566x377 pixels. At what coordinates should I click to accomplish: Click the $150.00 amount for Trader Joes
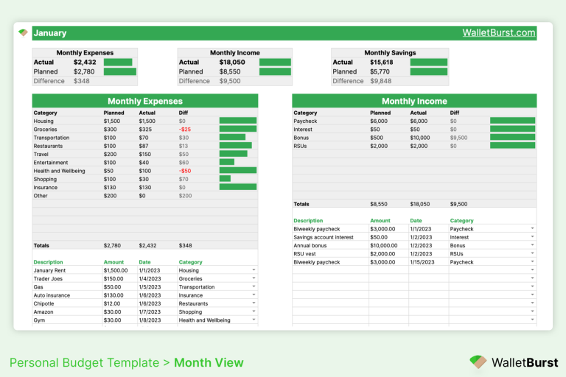point(113,278)
